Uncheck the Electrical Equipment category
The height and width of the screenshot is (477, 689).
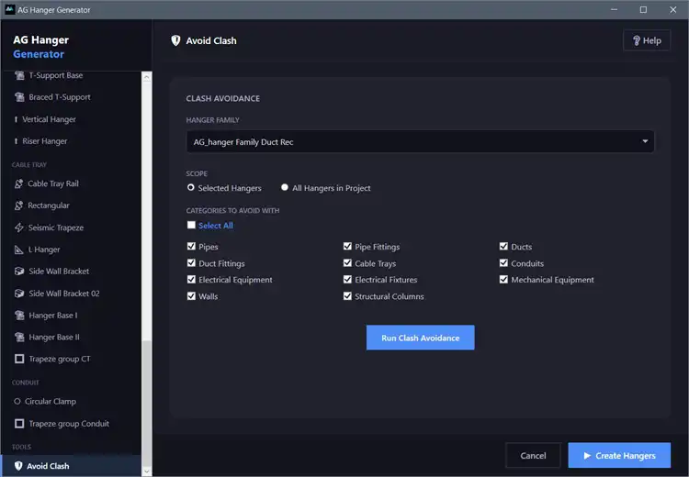[191, 280]
